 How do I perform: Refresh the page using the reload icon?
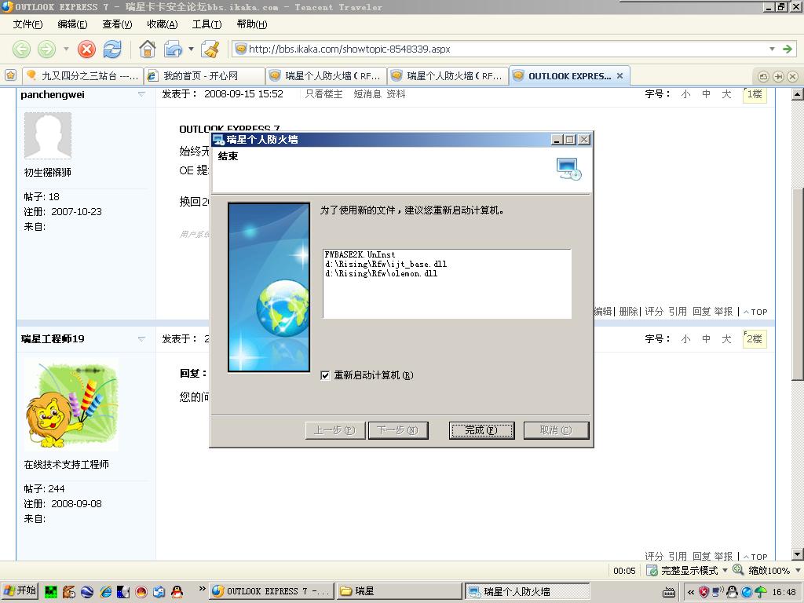tap(112, 49)
